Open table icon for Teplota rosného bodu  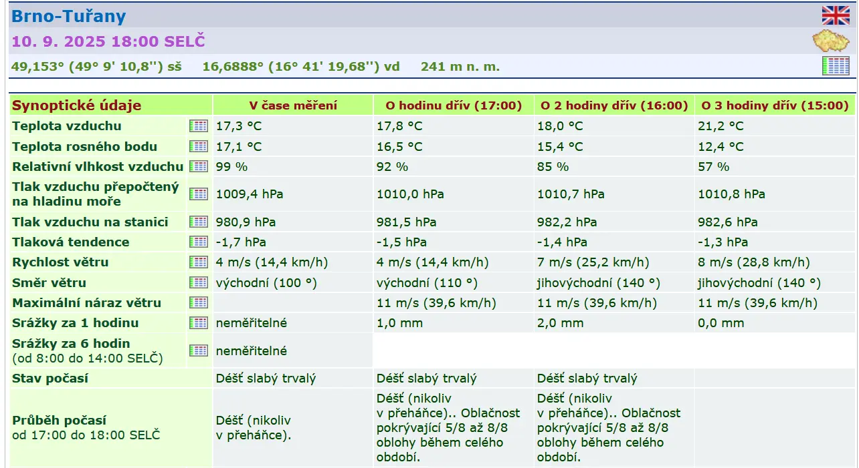[x=199, y=146]
